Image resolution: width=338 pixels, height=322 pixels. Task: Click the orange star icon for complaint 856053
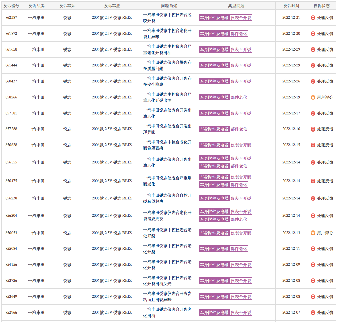pos(313,233)
